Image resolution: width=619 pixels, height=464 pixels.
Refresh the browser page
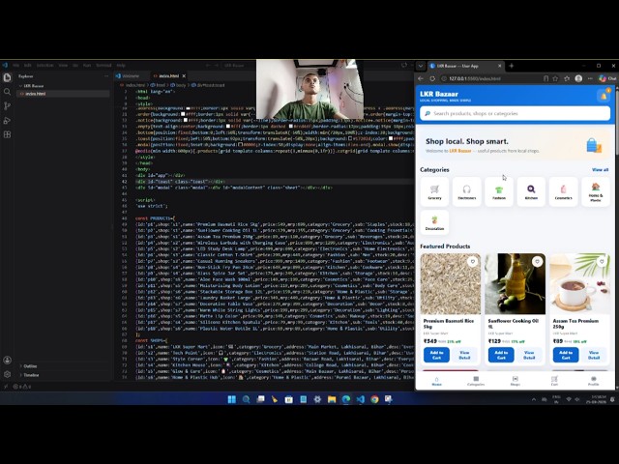(x=432, y=78)
